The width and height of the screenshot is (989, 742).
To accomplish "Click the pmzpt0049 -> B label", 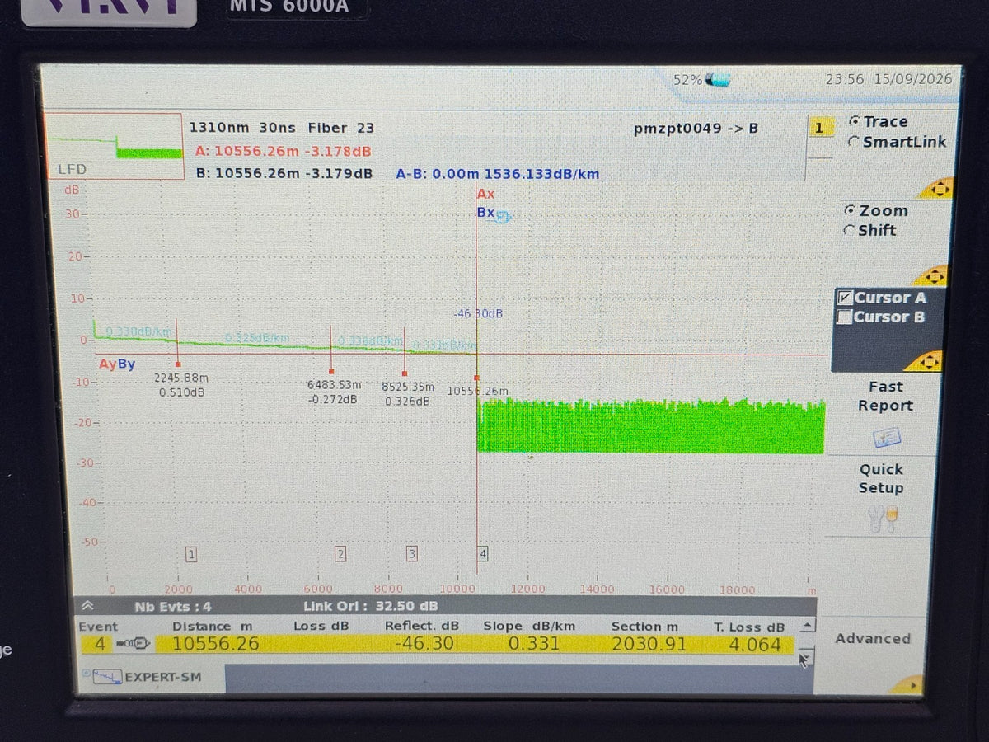I will point(696,129).
